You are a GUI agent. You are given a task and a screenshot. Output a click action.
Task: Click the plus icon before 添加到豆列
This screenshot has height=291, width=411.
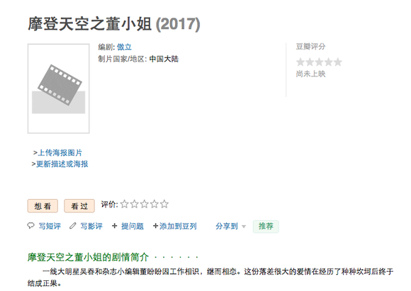click(x=155, y=226)
